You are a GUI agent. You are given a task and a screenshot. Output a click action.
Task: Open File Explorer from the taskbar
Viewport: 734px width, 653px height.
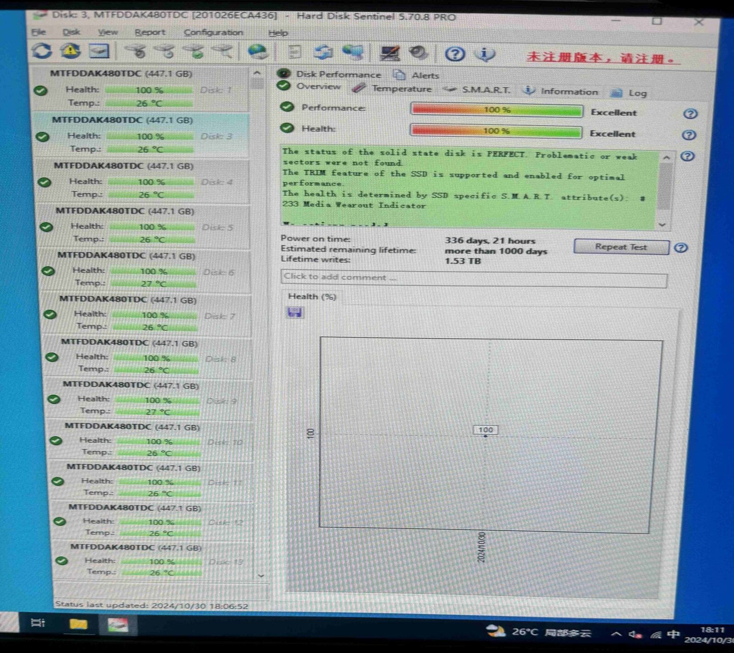coord(78,624)
